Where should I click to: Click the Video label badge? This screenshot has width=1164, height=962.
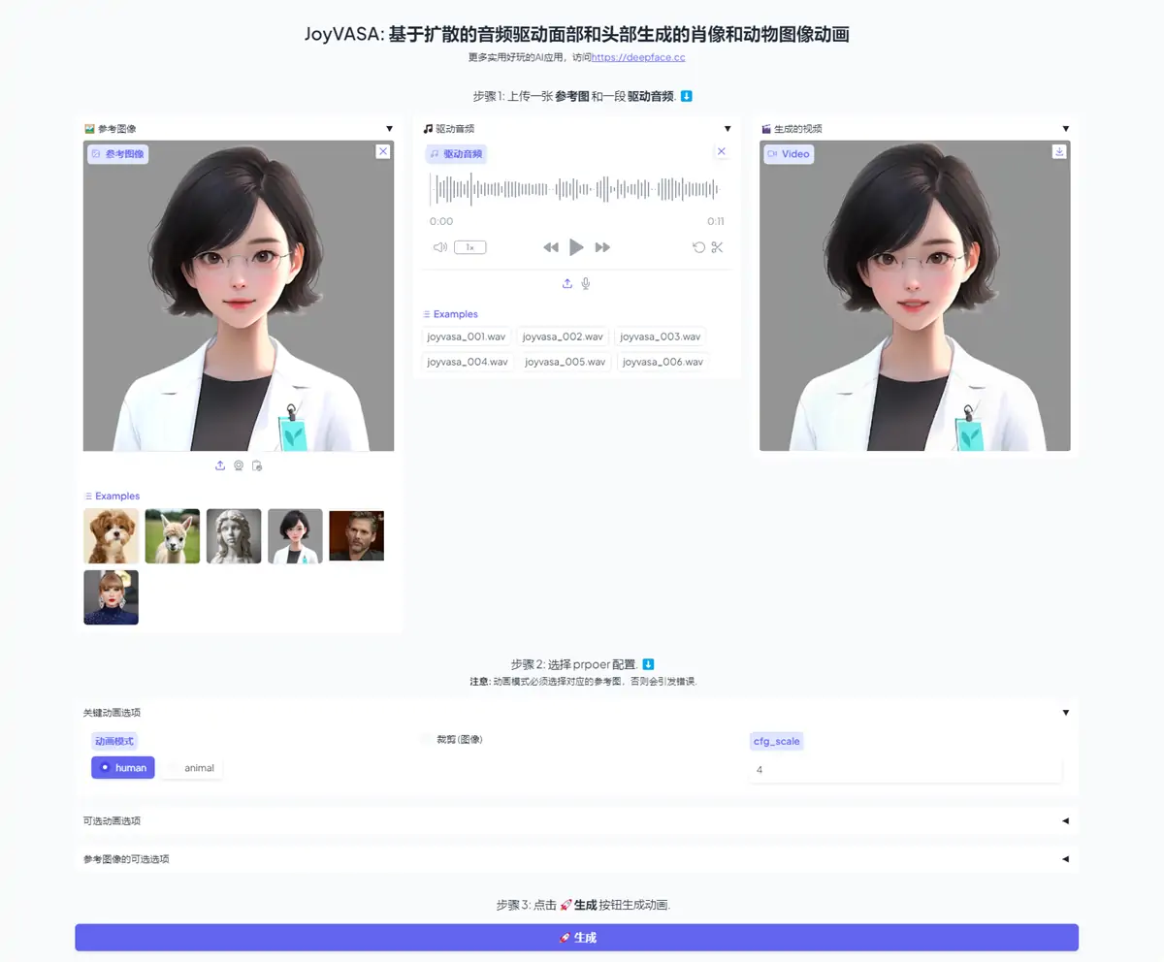click(788, 154)
